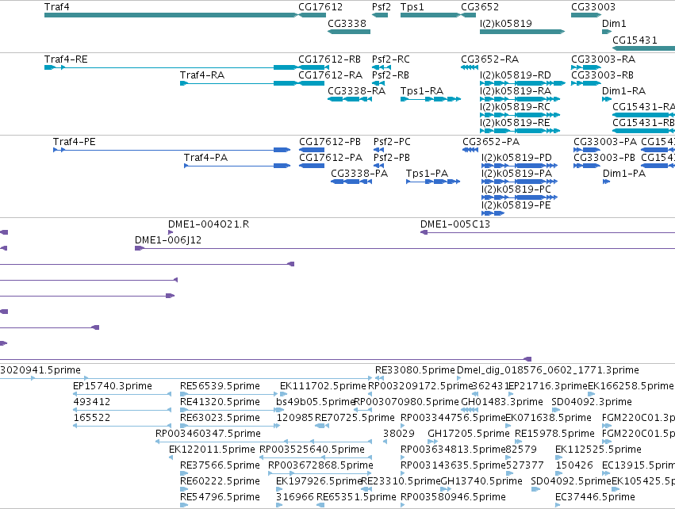Screen dimensions: 675x509
Task: Select the l(2)k05819-PD protein feature
Action: click(520, 166)
